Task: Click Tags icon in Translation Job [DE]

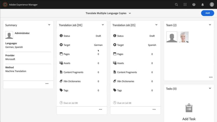Action: point(61,90)
